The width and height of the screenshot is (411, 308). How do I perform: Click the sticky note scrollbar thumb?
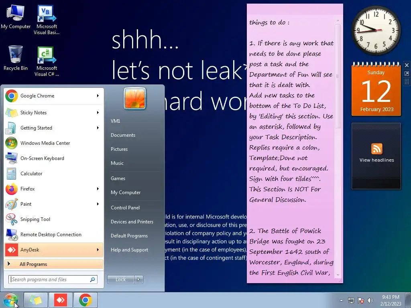(338, 76)
